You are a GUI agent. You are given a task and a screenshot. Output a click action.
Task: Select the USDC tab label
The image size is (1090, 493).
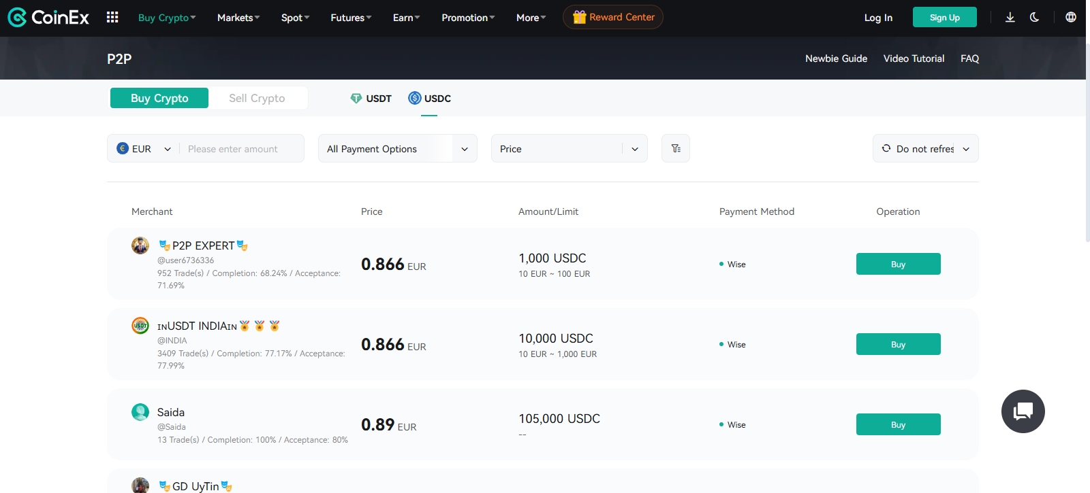[437, 99]
